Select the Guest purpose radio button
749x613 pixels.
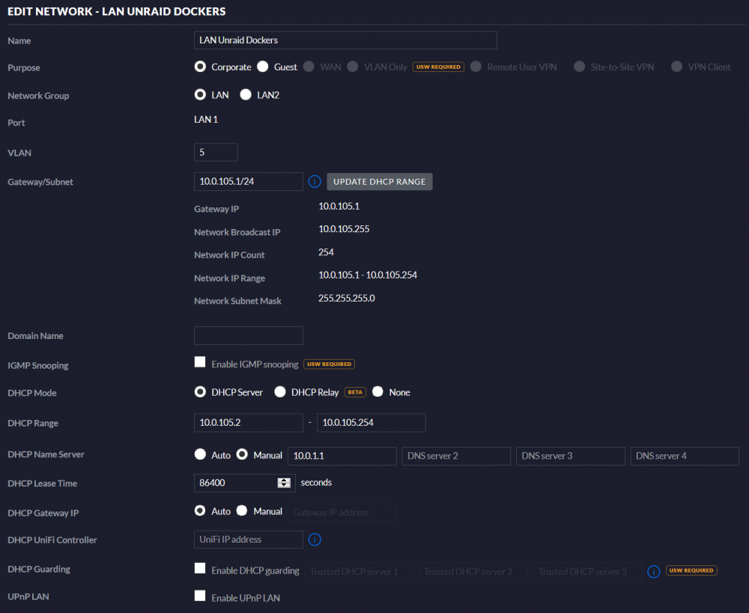click(x=262, y=67)
